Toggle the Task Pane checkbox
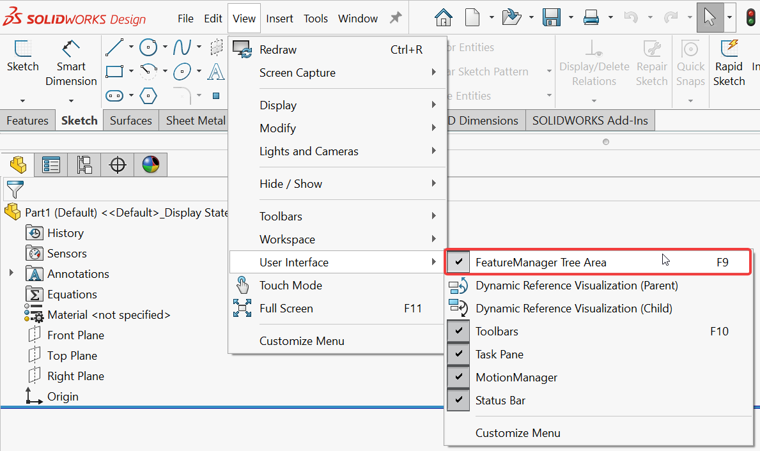Viewport: 760px width, 451px height. point(458,354)
